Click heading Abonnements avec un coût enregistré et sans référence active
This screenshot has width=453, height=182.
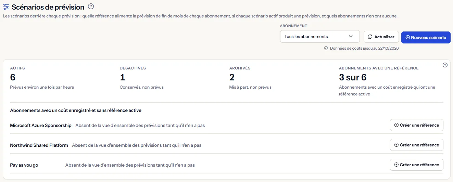pyautogui.click(x=76, y=110)
